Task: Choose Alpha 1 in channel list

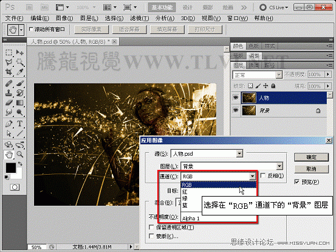Action: click(219, 219)
